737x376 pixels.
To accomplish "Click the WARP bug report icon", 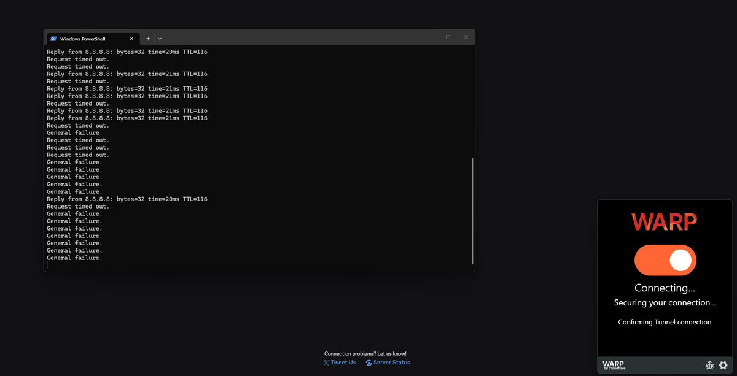I will coord(709,365).
